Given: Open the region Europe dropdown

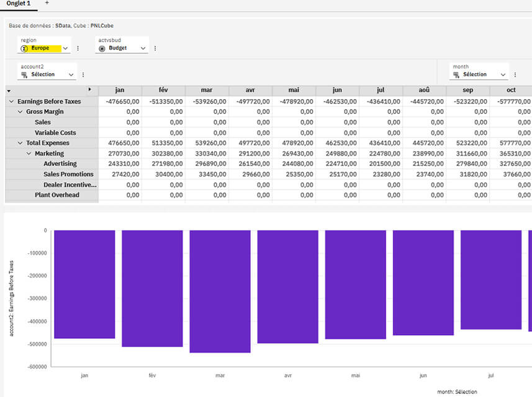Looking at the screenshot, I should click(65, 48).
